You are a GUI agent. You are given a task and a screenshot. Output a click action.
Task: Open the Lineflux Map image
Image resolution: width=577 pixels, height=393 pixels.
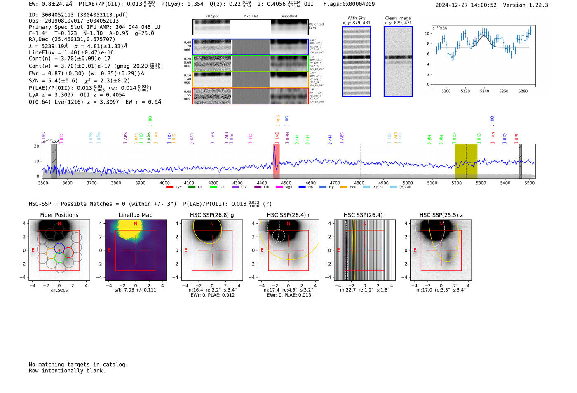136,250
